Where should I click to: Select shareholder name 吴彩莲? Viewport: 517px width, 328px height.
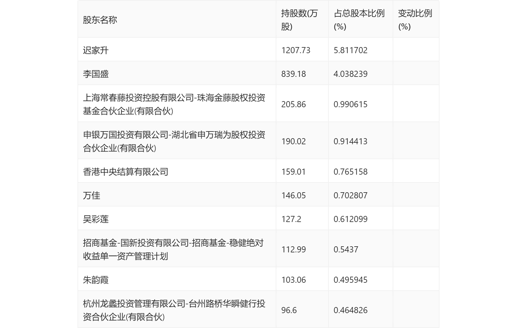[x=96, y=219]
